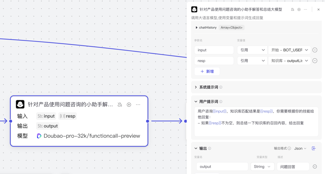
Task: Open the three-dot more menu in the panel header
Action: pos(305,10)
